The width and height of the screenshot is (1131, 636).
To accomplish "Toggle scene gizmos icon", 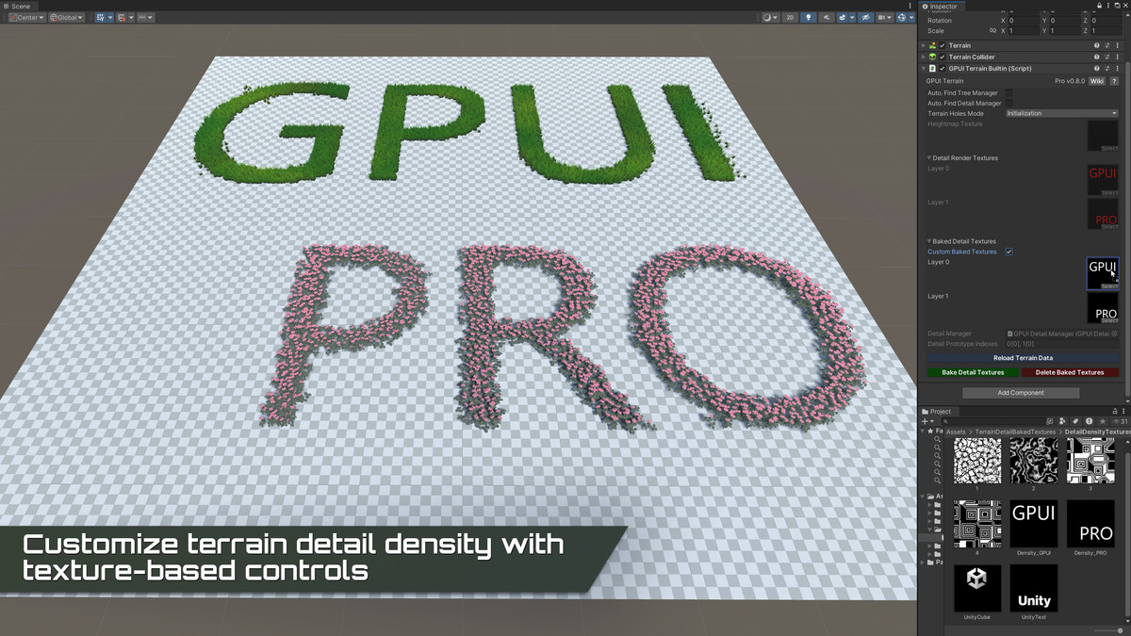I will pyautogui.click(x=902, y=17).
